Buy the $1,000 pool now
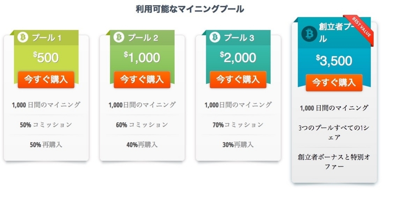 click(142, 80)
